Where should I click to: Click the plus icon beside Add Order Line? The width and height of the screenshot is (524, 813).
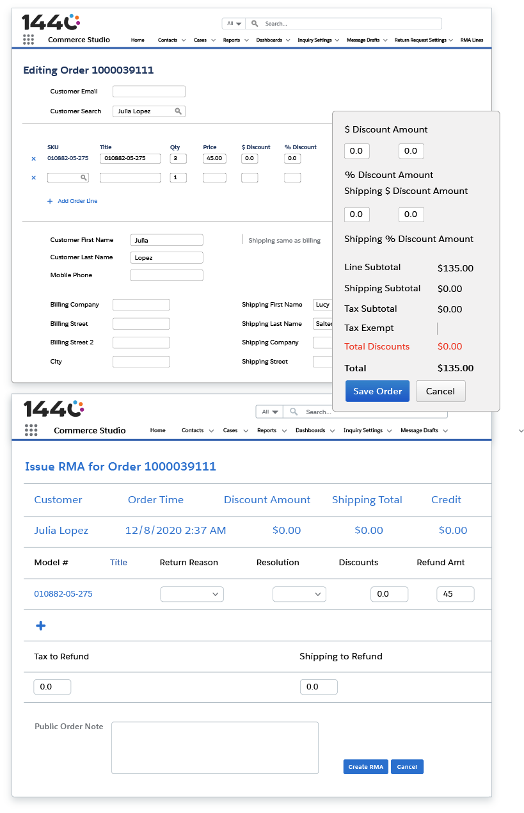pyautogui.click(x=50, y=201)
